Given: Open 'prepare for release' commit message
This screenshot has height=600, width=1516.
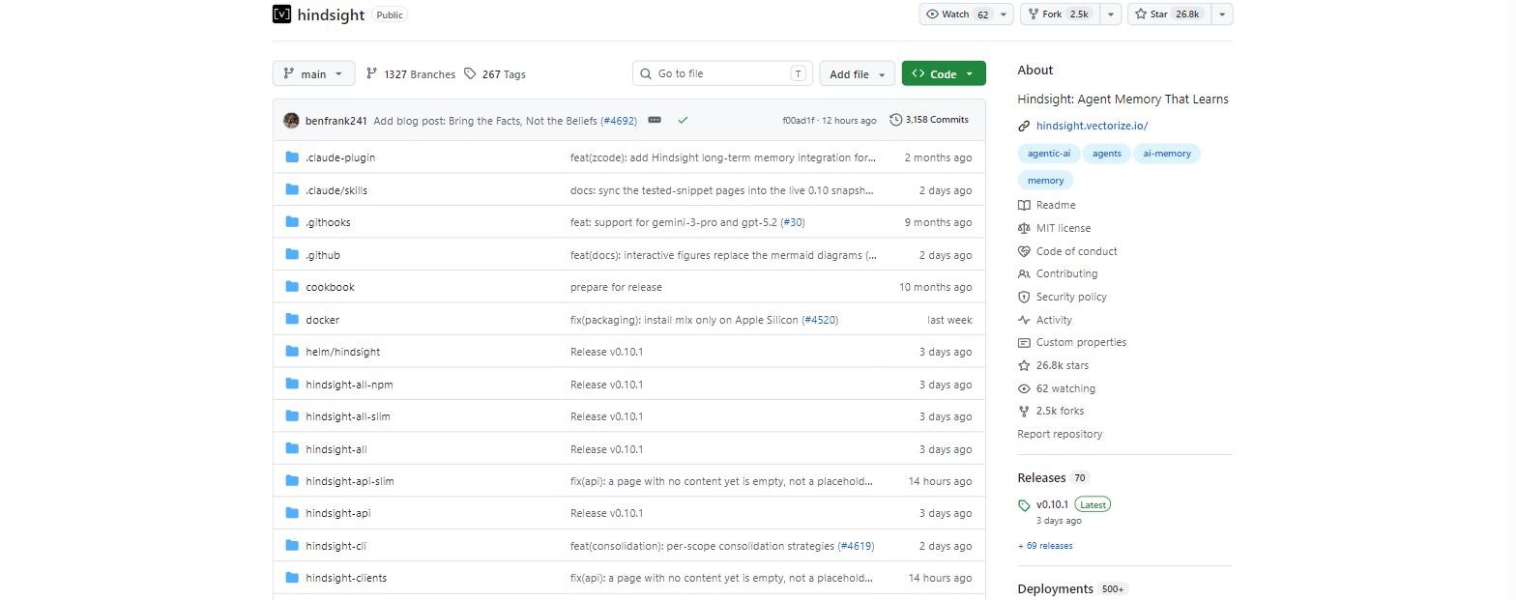Looking at the screenshot, I should pos(616,287).
